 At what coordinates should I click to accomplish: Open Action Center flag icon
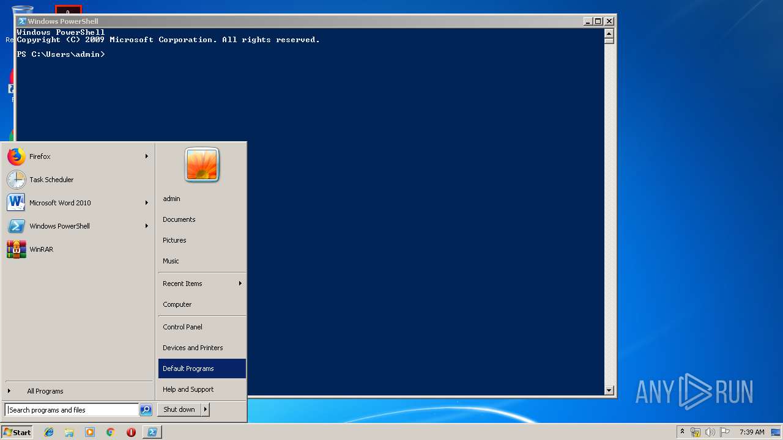coord(724,432)
